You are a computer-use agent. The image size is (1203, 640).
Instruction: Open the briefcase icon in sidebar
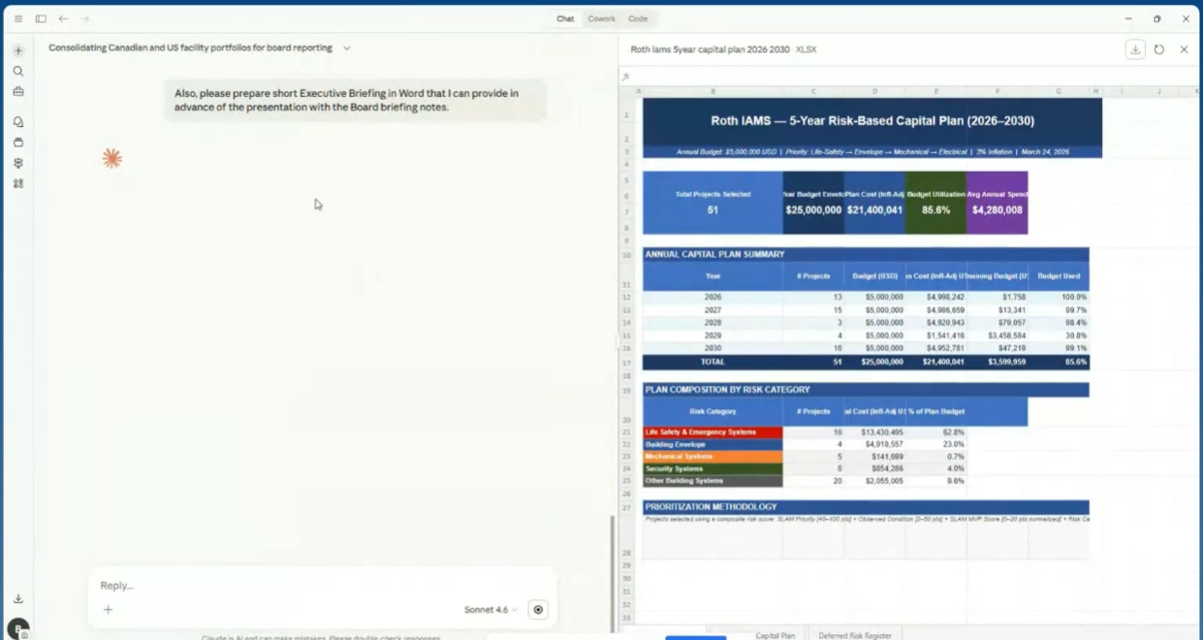[18, 91]
